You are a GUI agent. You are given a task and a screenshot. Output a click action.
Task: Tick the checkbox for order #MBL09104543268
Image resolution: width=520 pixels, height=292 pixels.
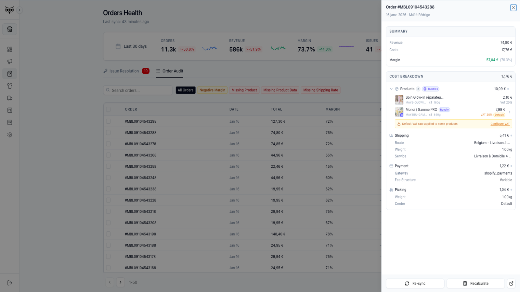point(108,155)
